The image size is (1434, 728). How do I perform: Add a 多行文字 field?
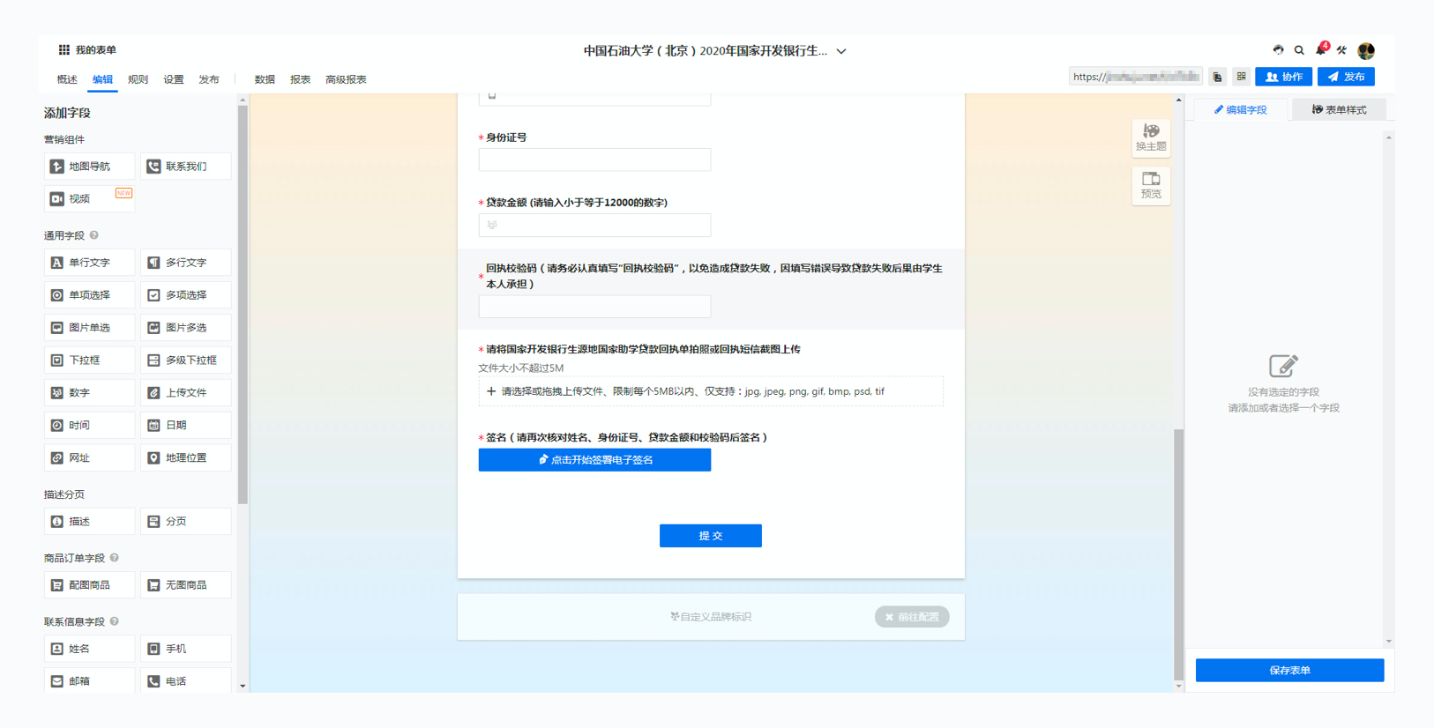pyautogui.click(x=186, y=263)
